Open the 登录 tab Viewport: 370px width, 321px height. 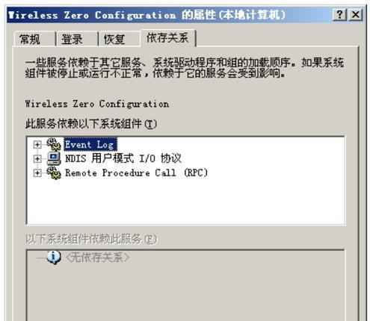coord(77,39)
